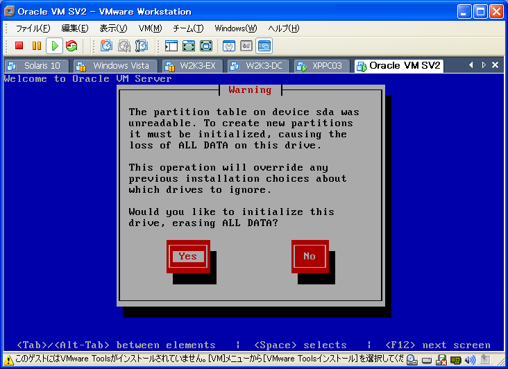Switch to the Solaris 10 tab

point(36,66)
